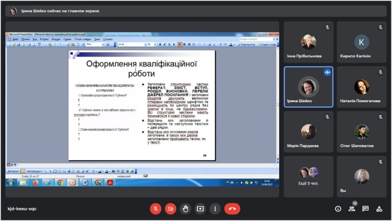
Task: Expand the font size 18 dropdown
Action: 155,44
